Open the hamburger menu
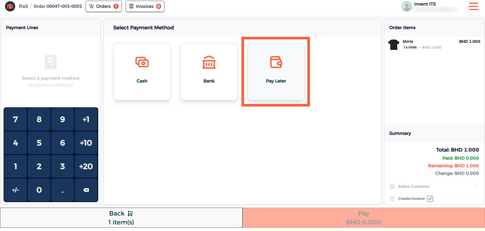This screenshot has height=231, width=485. pyautogui.click(x=473, y=6)
